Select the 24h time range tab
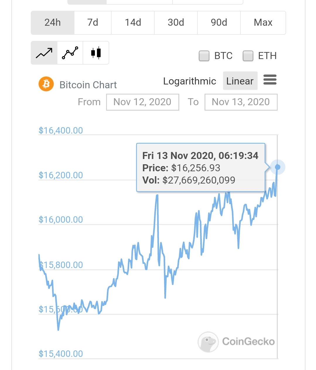Image resolution: width=316 pixels, height=370 pixels. 53,23
